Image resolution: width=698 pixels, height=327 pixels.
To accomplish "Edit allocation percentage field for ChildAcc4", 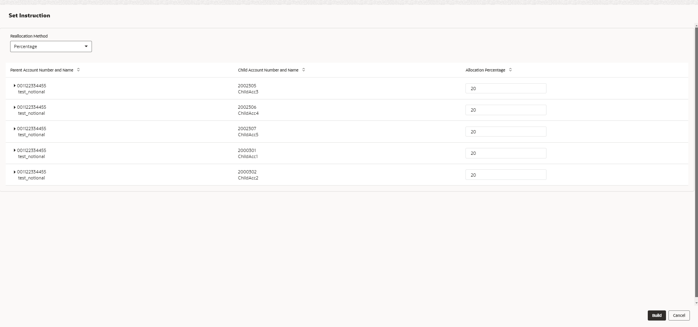I will click(x=506, y=110).
